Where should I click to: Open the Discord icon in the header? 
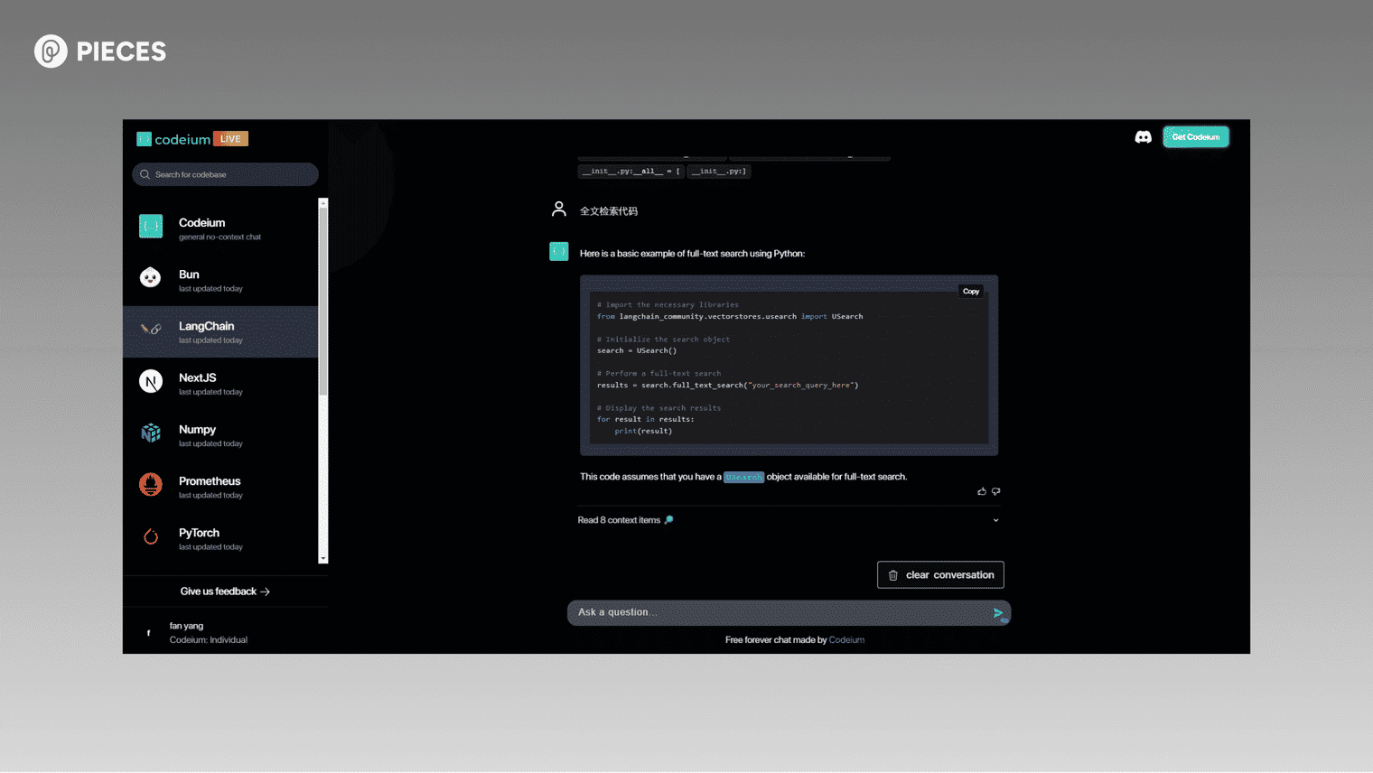[1143, 137]
